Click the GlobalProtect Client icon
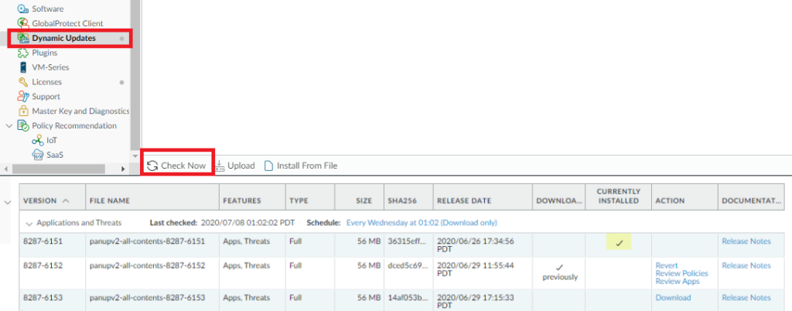The image size is (792, 311). [22, 23]
